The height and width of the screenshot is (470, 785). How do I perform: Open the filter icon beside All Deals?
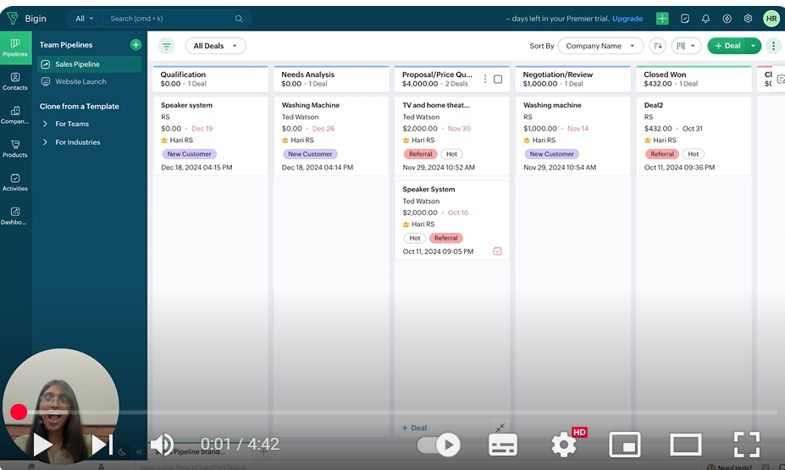pyautogui.click(x=167, y=46)
